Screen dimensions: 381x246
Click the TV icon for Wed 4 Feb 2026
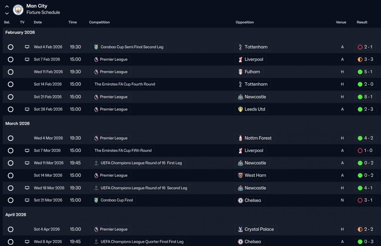click(x=27, y=47)
